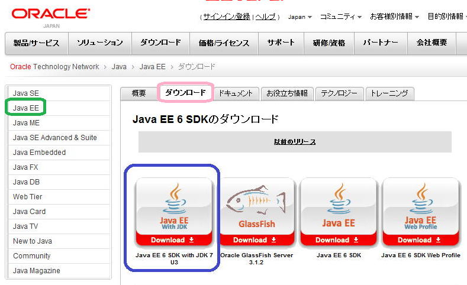Click the Java EE 6 SDK with JDK 7 U3 caption
Image resolution: width=467 pixels, height=285 pixels.
pos(174,258)
